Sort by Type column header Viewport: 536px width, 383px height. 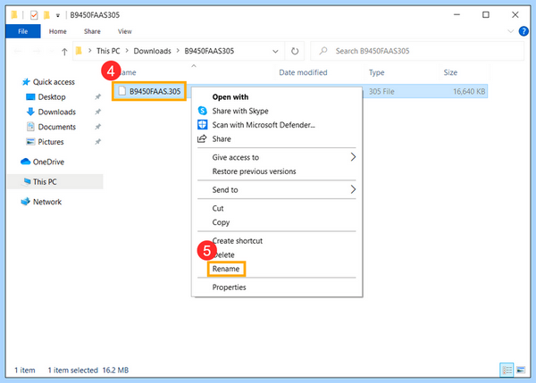pos(376,72)
